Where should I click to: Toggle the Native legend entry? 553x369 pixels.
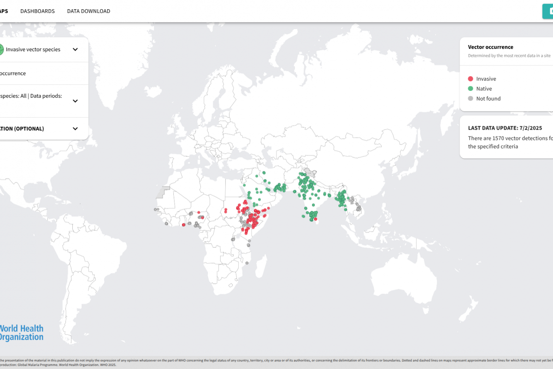[484, 89]
